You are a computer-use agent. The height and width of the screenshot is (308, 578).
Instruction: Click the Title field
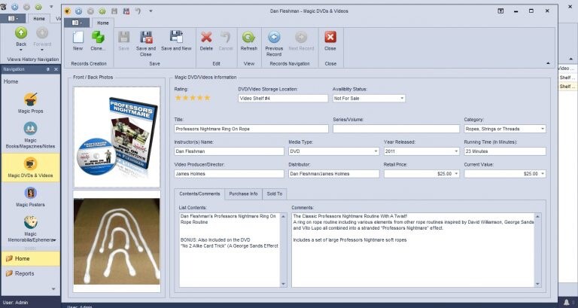pyautogui.click(x=251, y=129)
